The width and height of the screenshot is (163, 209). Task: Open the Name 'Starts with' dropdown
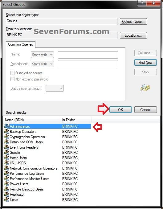(x=42, y=55)
